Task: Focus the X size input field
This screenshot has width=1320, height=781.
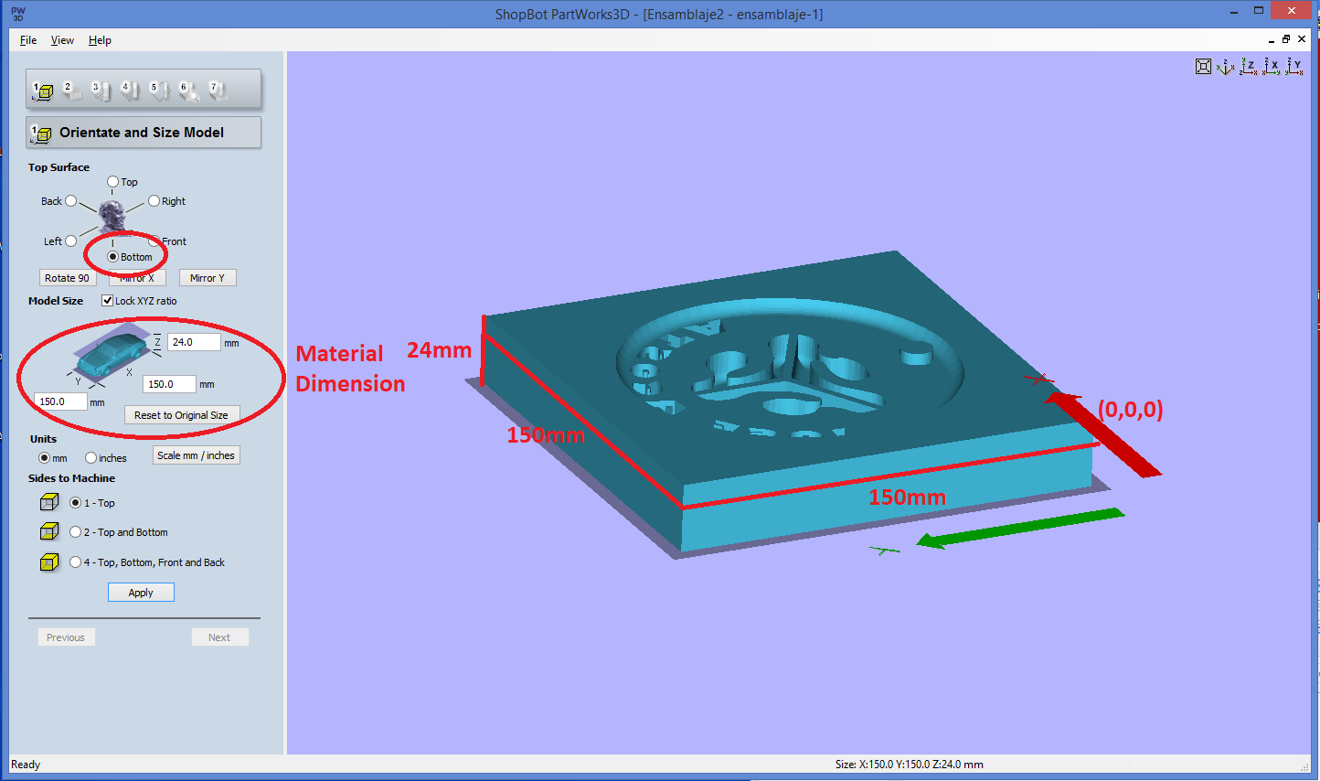Action: click(x=169, y=384)
